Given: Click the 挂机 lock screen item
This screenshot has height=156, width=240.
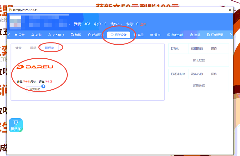Looking at the screenshot, I should 195,35.
